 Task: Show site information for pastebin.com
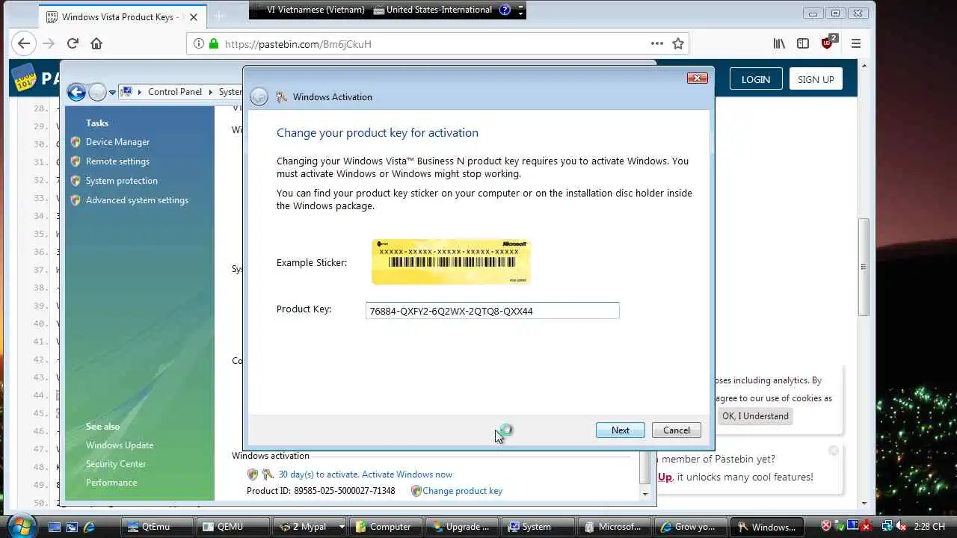[198, 43]
